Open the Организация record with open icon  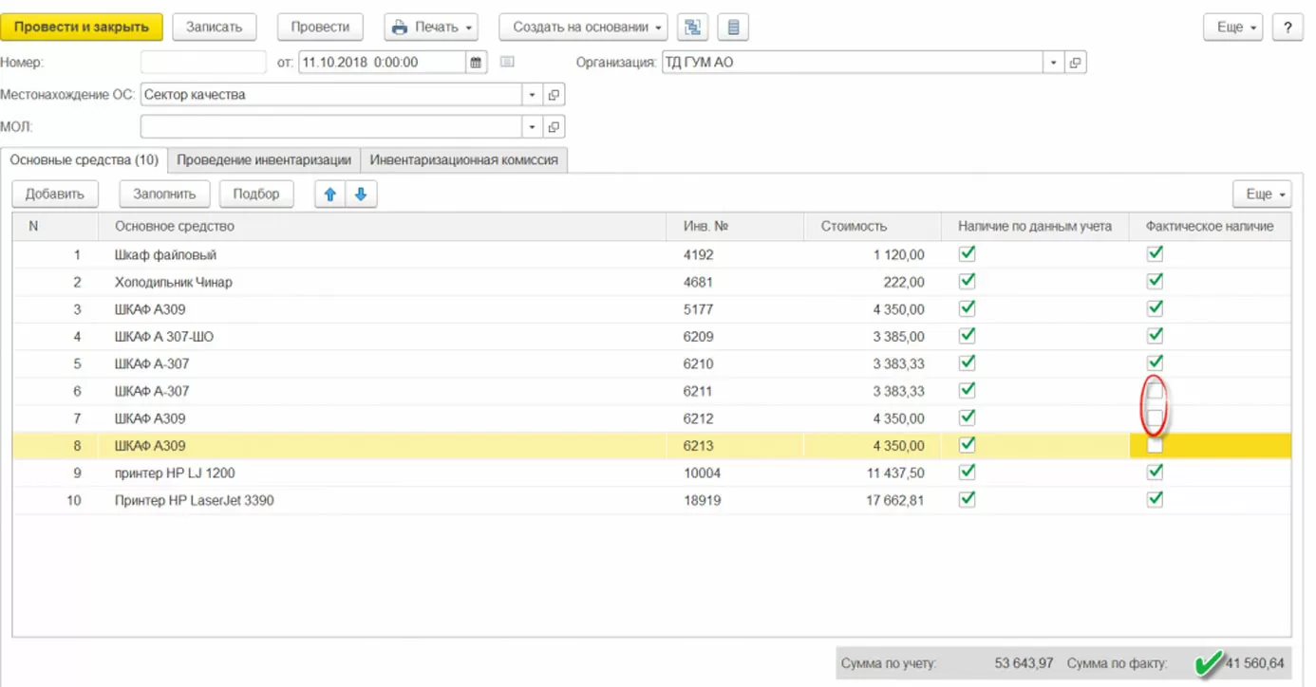pos(1075,63)
